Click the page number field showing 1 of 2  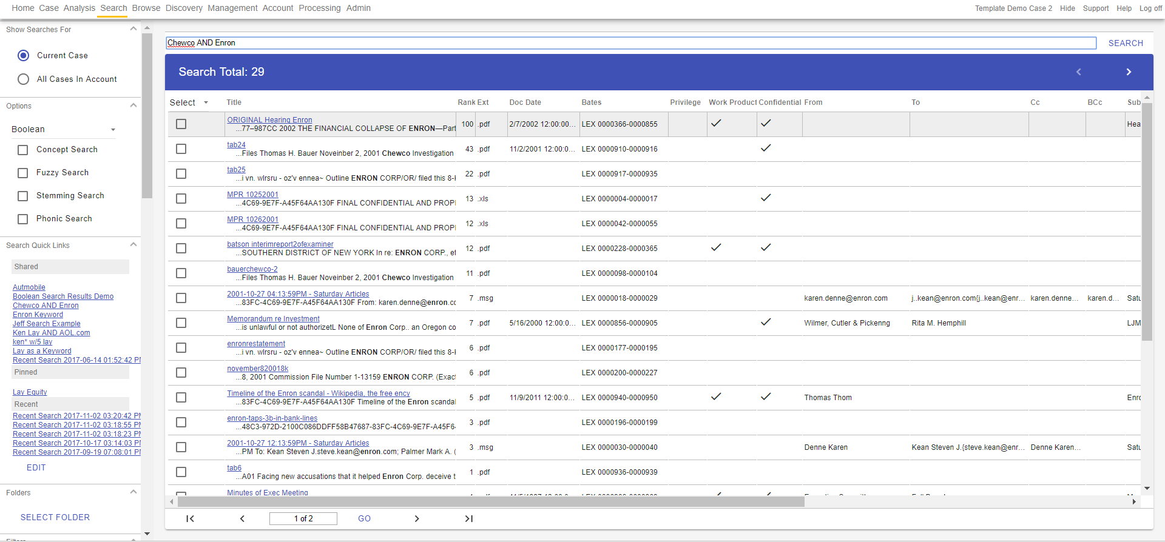click(303, 518)
